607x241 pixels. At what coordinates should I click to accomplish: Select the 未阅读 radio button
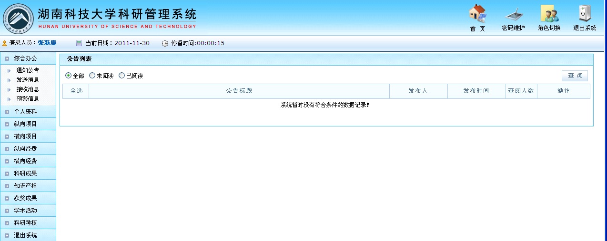pos(92,76)
